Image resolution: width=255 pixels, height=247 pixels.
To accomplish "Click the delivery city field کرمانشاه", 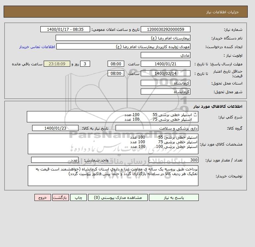I will (165, 92).
